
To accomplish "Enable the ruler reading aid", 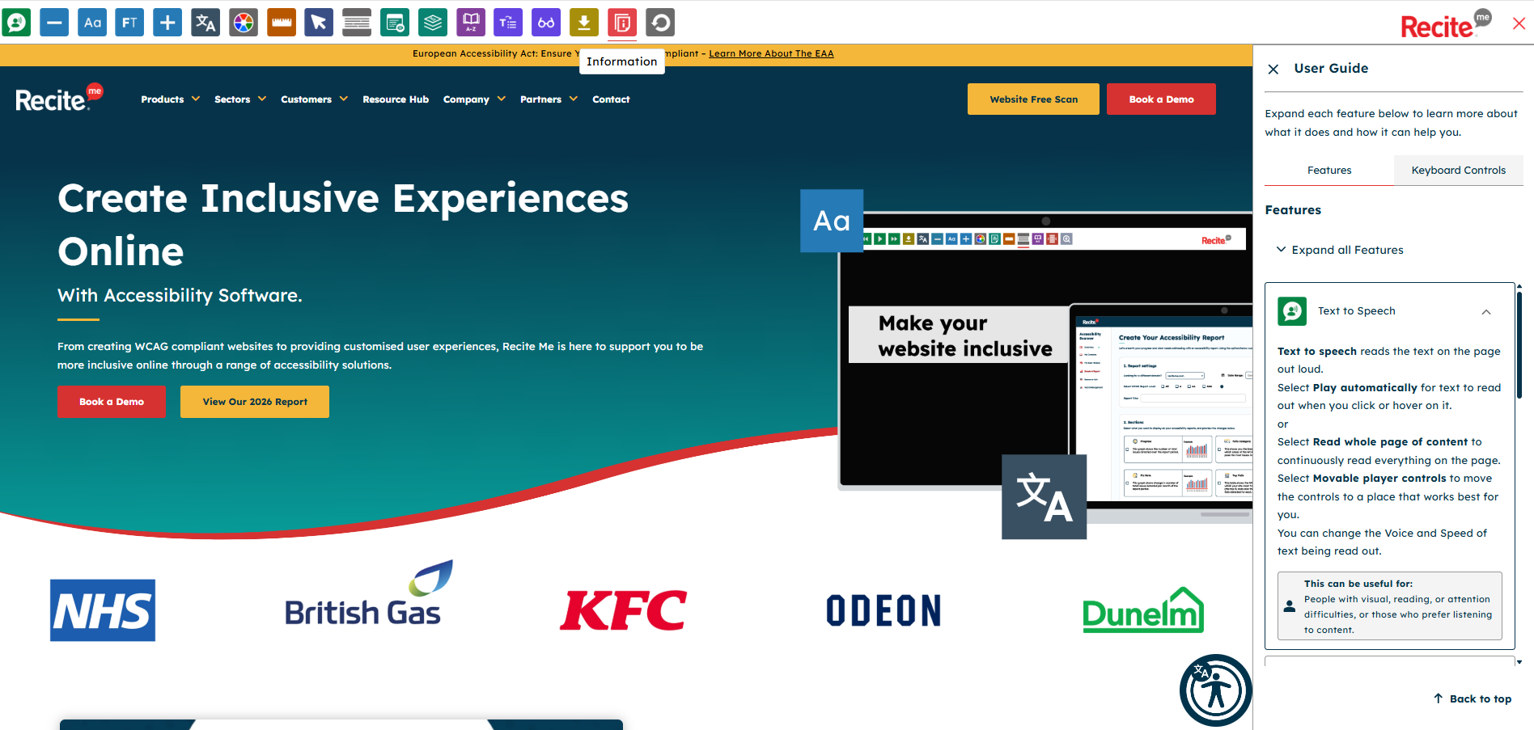I will coord(282,23).
